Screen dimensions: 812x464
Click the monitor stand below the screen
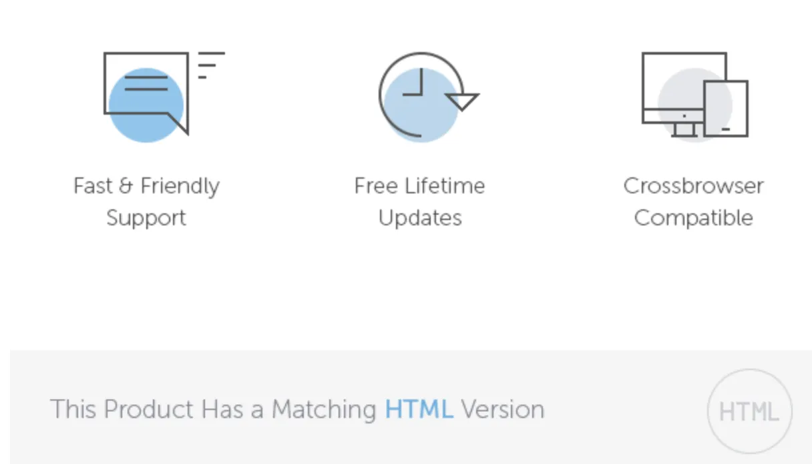click(x=684, y=130)
